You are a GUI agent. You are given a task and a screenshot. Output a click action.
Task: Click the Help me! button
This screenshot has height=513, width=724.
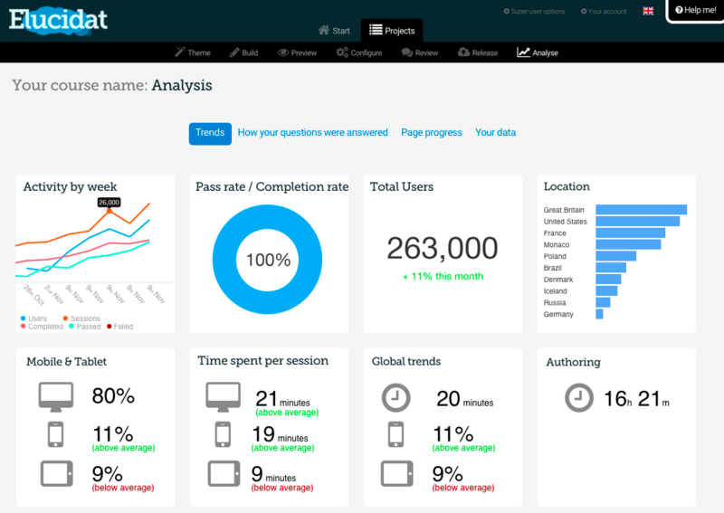tap(696, 10)
